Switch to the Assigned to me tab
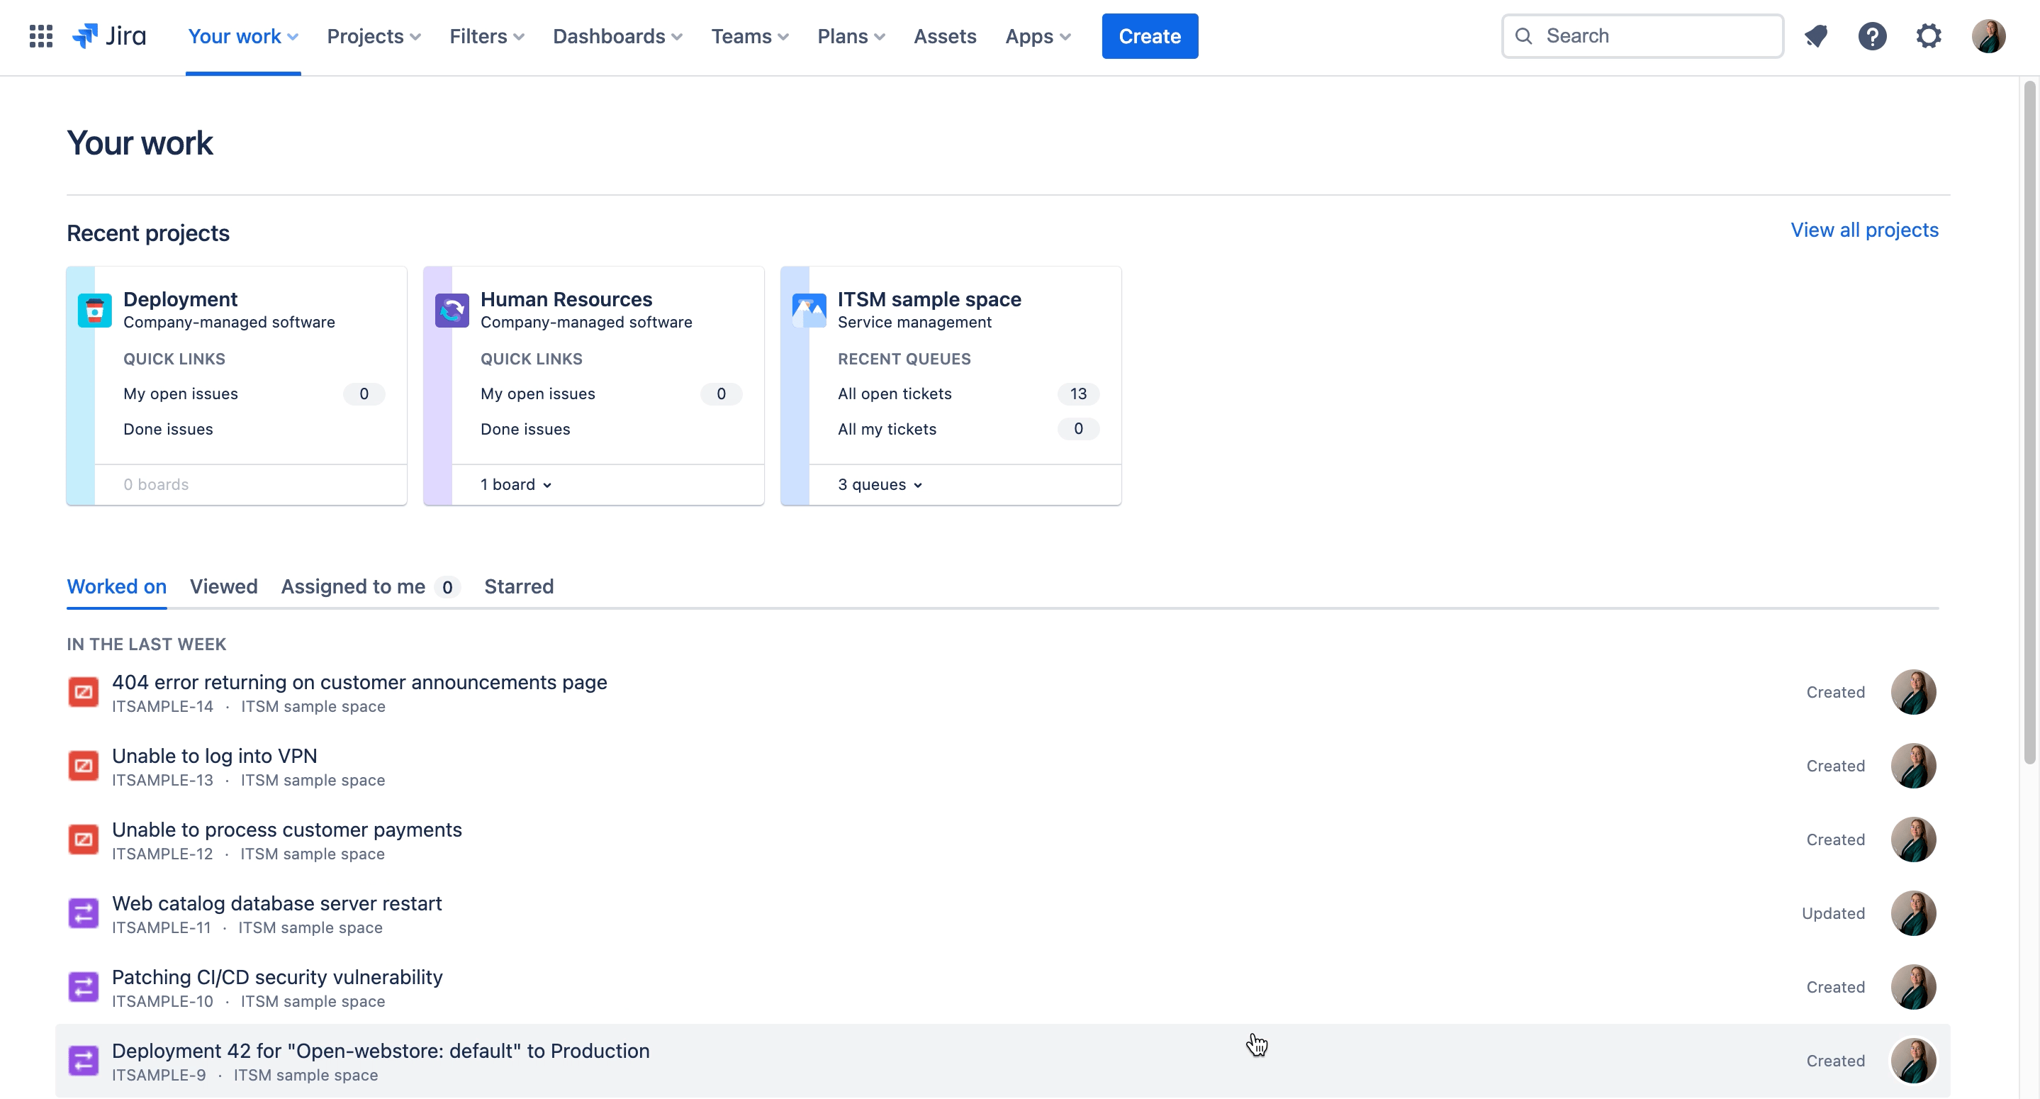 pos(353,586)
